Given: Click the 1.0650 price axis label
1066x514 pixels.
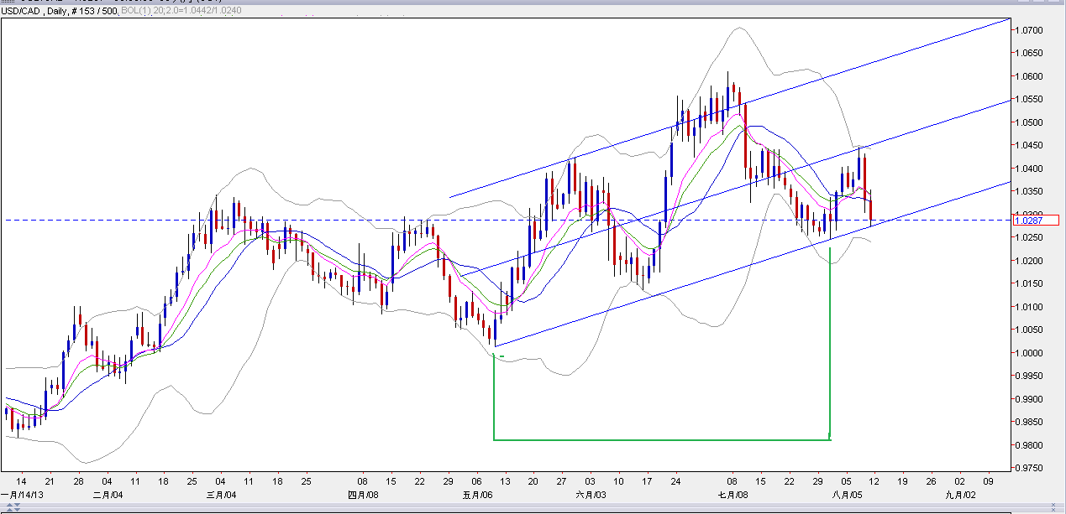Looking at the screenshot, I should (x=1030, y=53).
